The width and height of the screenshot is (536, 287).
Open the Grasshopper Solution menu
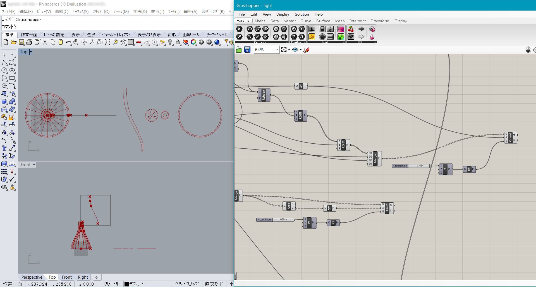tap(302, 14)
